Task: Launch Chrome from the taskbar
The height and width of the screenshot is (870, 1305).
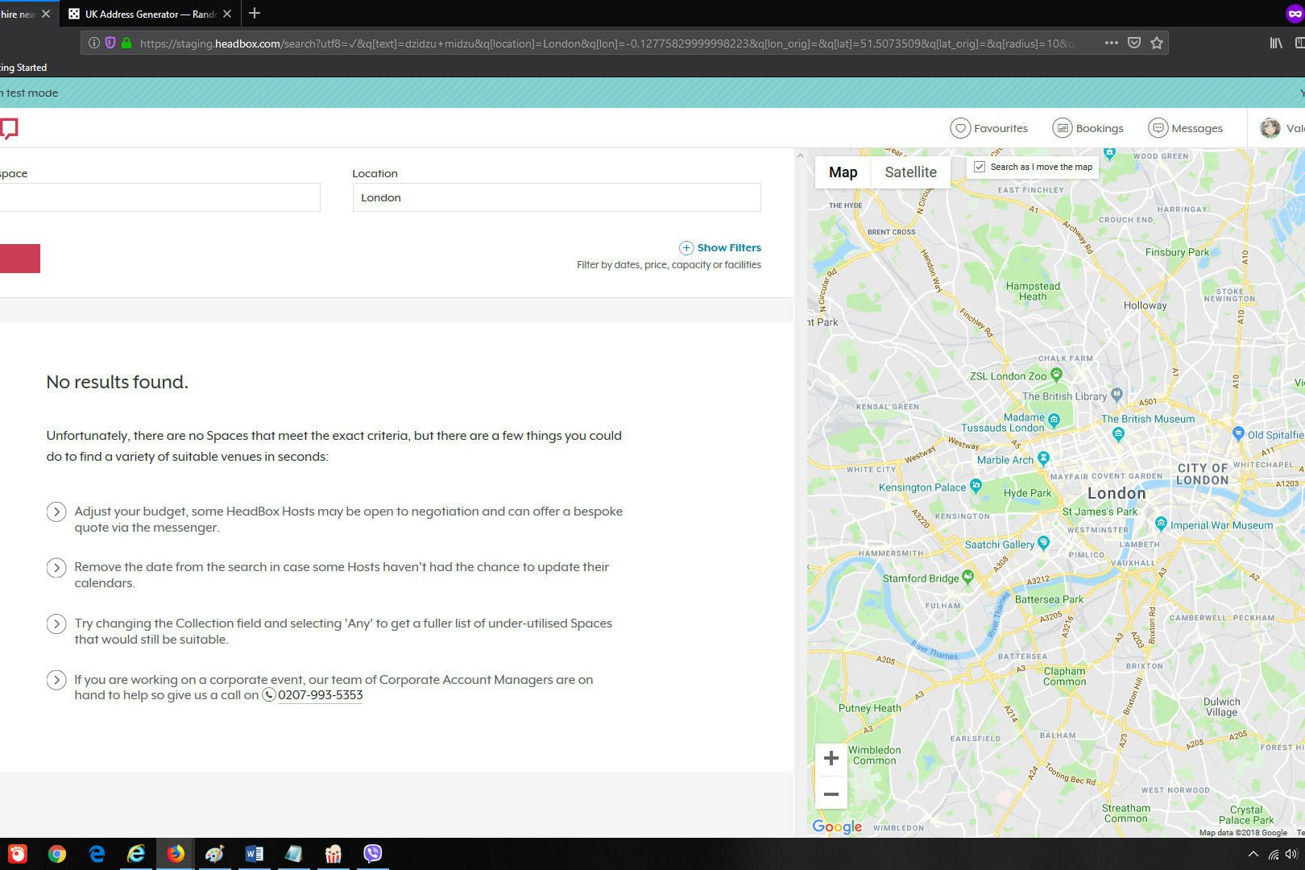Action: [x=56, y=854]
